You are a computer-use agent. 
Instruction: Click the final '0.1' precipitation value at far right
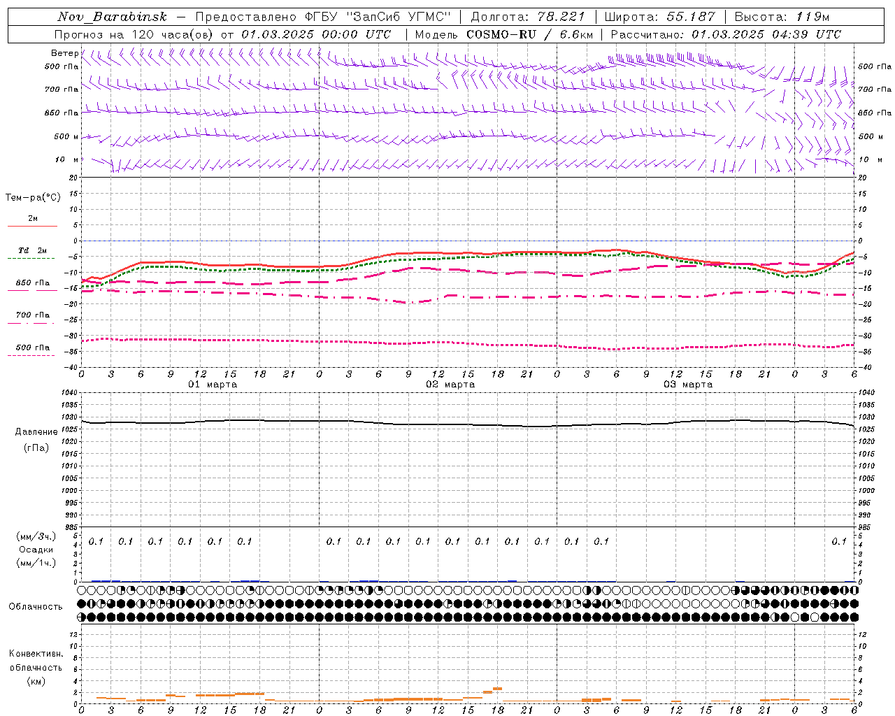coord(839,541)
